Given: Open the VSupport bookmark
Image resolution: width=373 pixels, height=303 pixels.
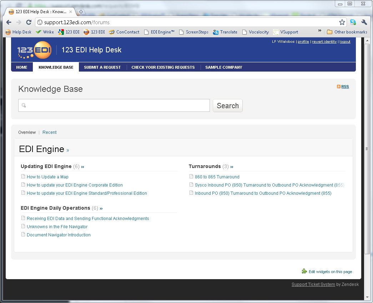Looking at the screenshot, I should pyautogui.click(x=286, y=32).
